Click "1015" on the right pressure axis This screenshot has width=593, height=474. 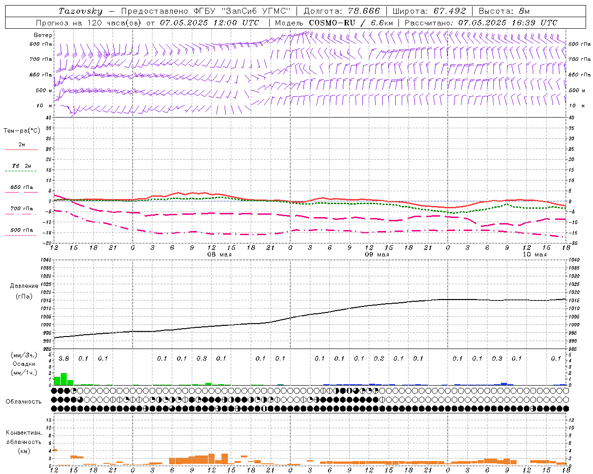click(x=574, y=300)
